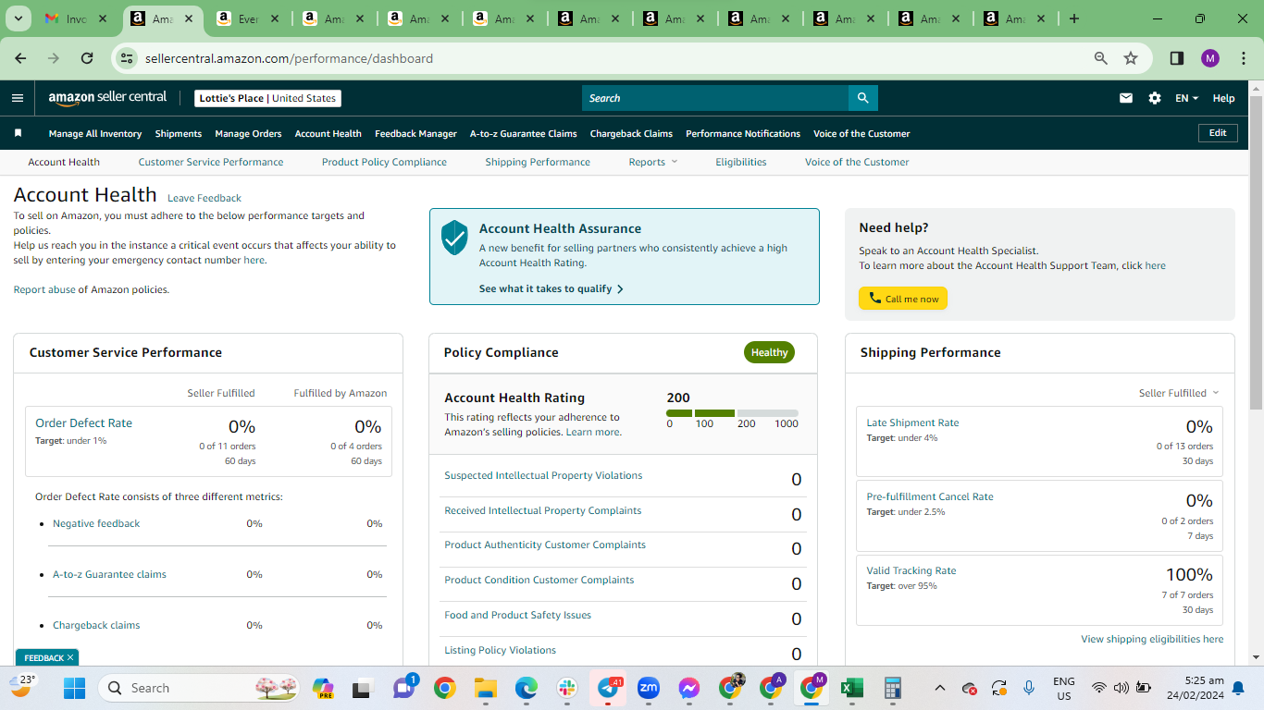
Task: Click the Report abuse link
Action: pos(44,289)
